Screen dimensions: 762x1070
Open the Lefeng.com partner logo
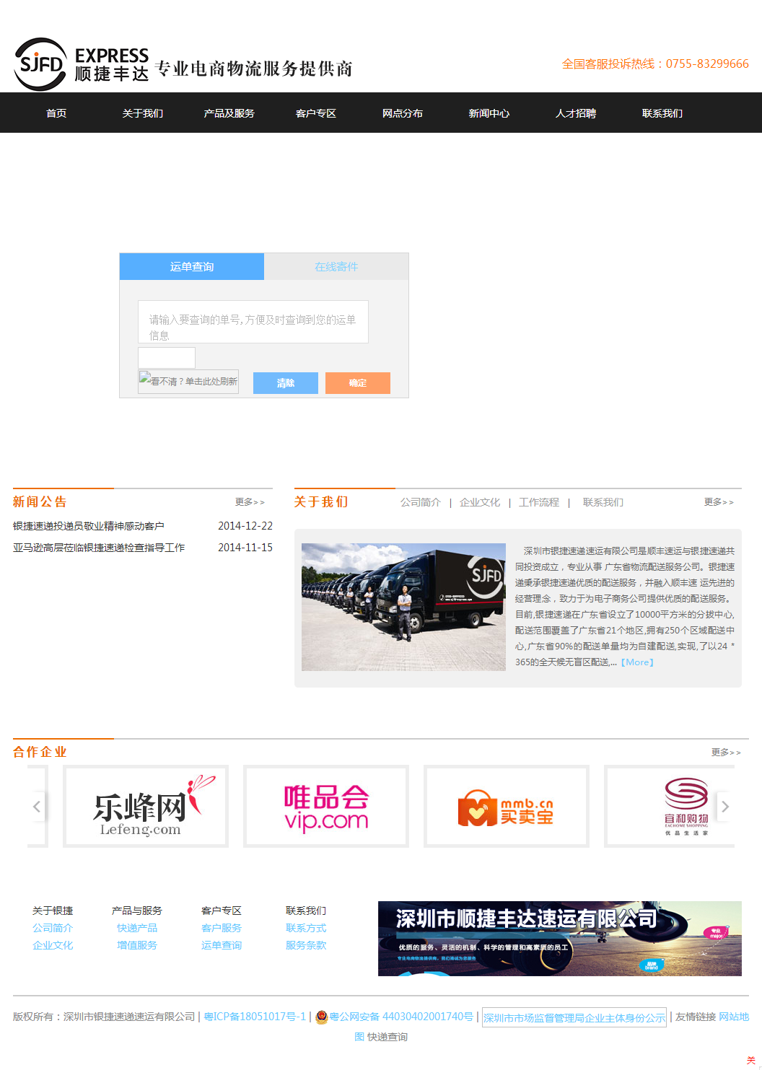pos(146,806)
